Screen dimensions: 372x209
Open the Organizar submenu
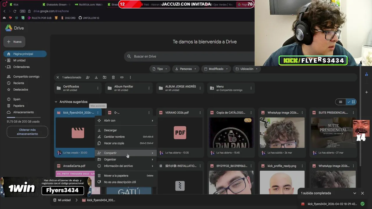click(x=126, y=159)
